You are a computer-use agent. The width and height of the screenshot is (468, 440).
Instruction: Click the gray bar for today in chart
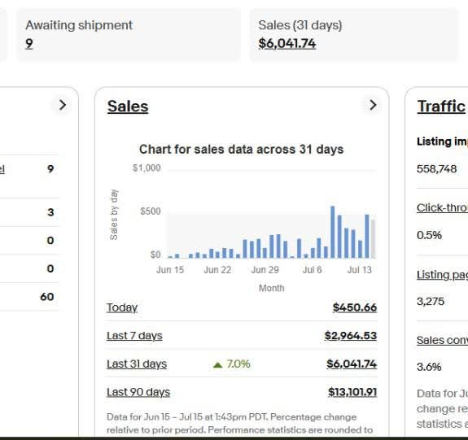[373, 238]
